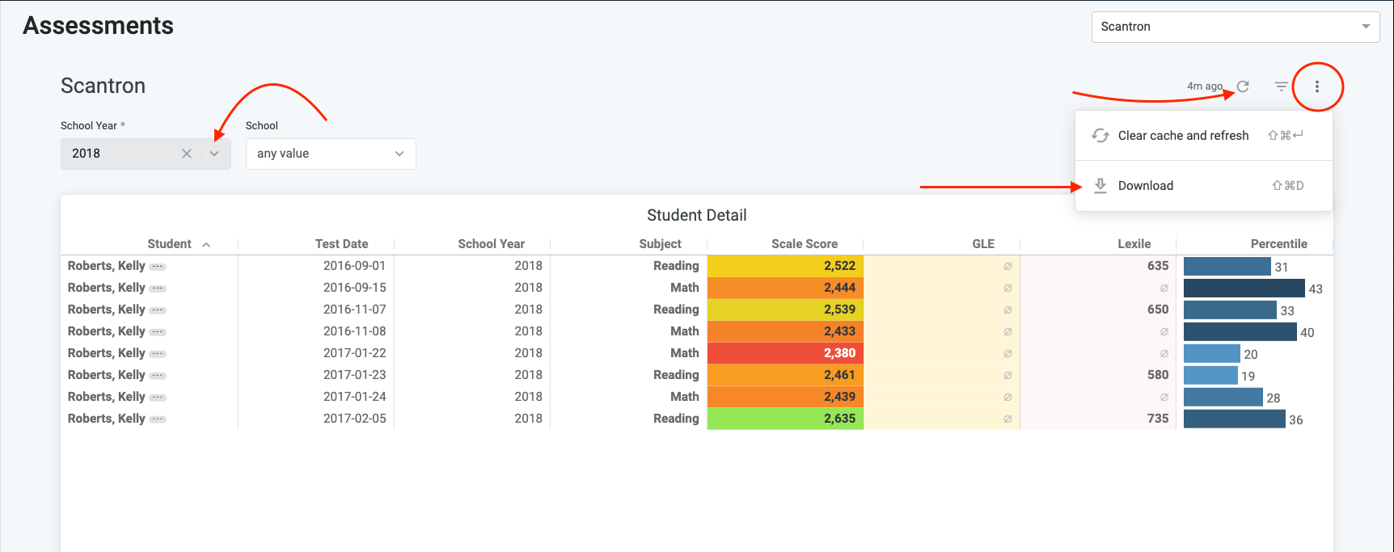Click the reload data icon beside 4m ago
The height and width of the screenshot is (552, 1394).
[x=1243, y=86]
